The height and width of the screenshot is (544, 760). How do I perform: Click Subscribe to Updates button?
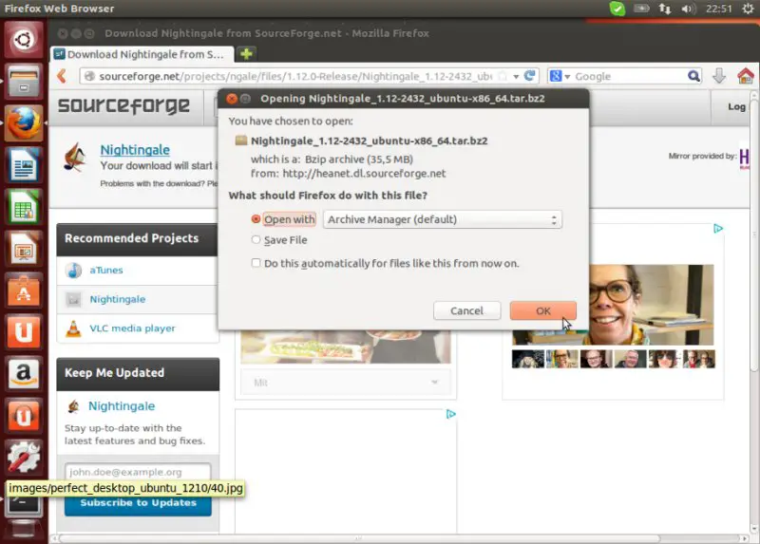138,503
